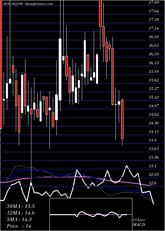Select the 14.36 price axis label

tap(154, 123)
